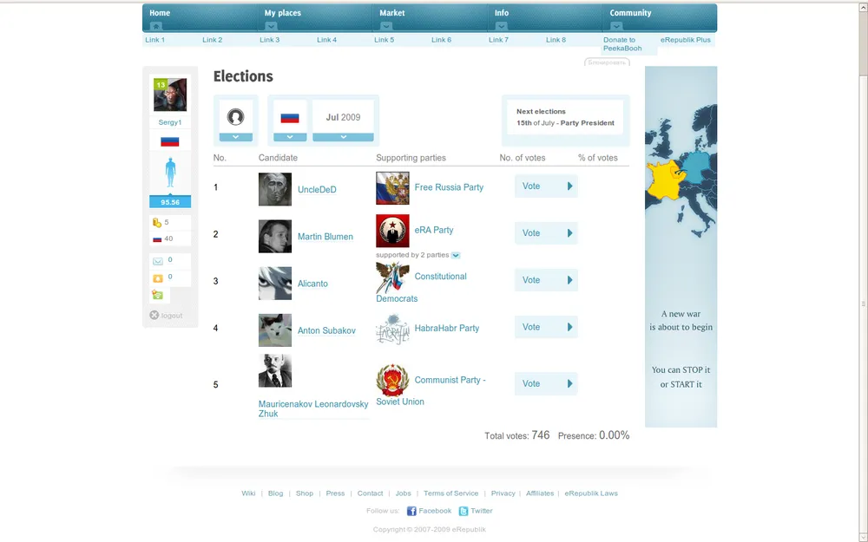868x542 pixels.
Task: Open the mail envelope messages icon
Action: coord(157,261)
